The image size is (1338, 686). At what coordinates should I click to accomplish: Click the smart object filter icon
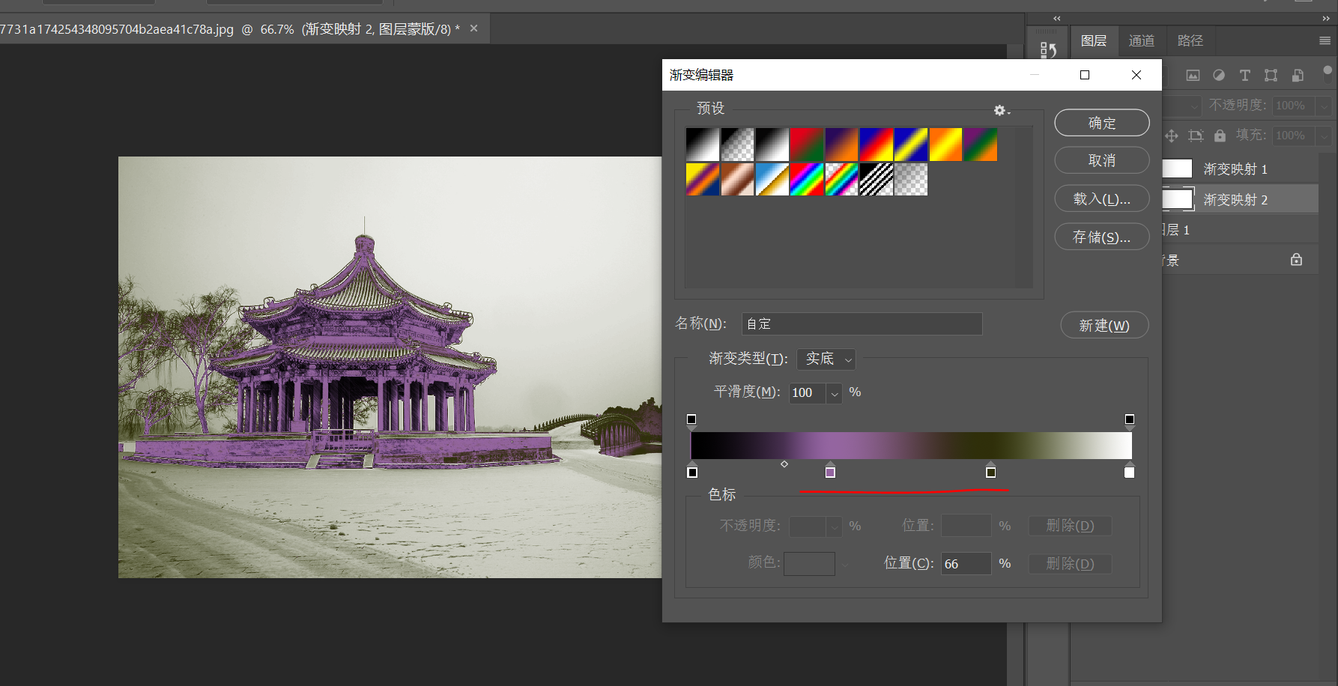1298,75
